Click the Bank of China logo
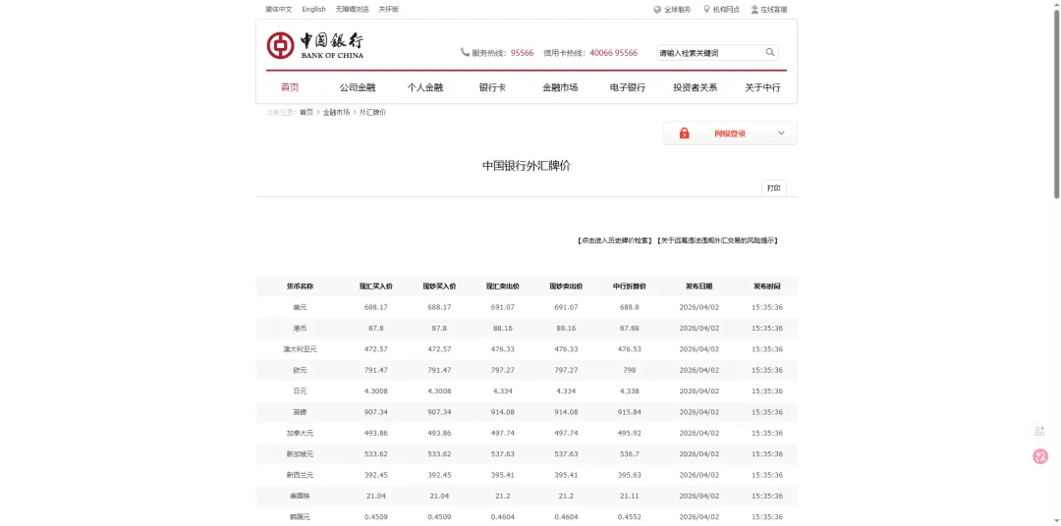This screenshot has width=1061, height=526. click(x=314, y=45)
